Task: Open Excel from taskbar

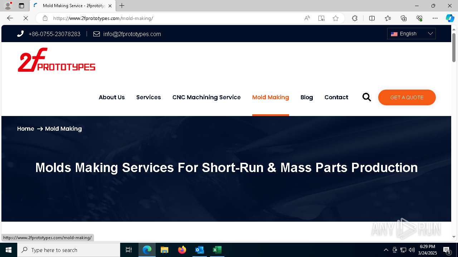Action: (x=216, y=250)
